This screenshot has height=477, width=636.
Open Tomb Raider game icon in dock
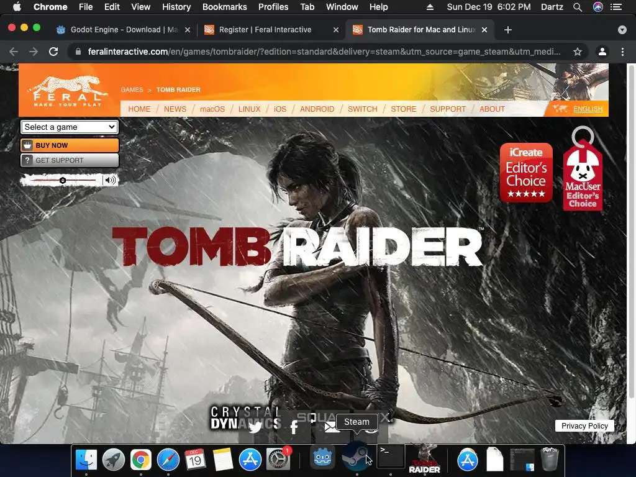[424, 458]
